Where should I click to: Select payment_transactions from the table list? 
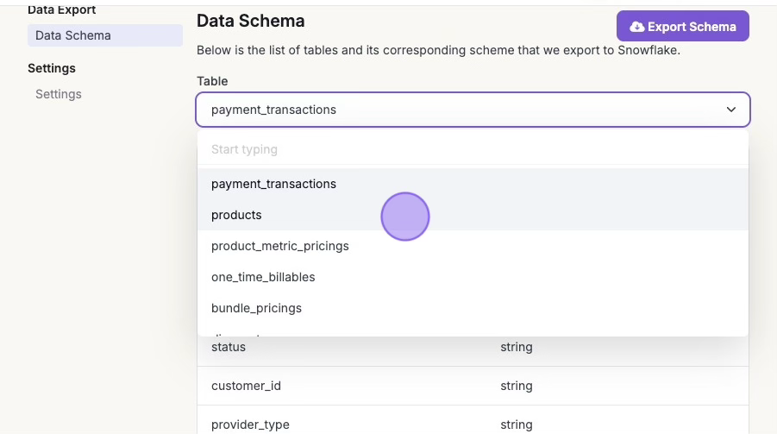(273, 184)
